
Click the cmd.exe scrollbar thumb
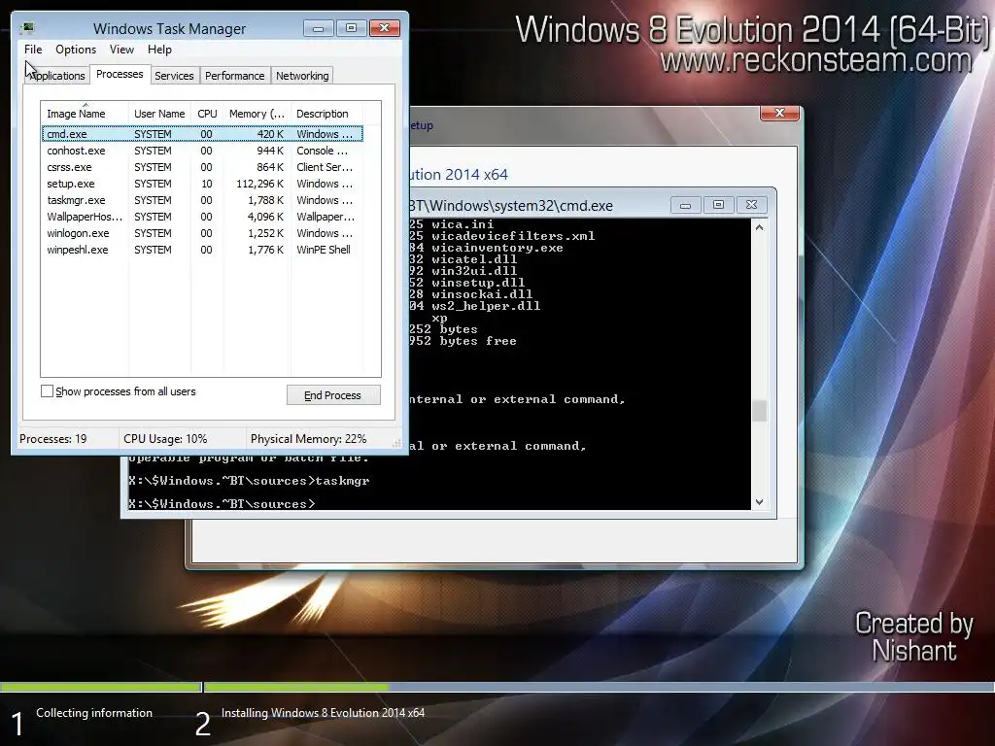click(x=759, y=411)
